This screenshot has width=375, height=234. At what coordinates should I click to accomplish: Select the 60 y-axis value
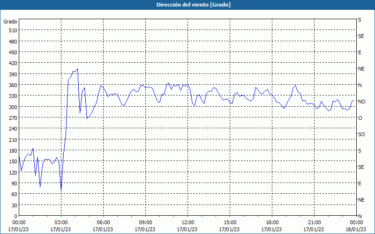tap(15, 194)
